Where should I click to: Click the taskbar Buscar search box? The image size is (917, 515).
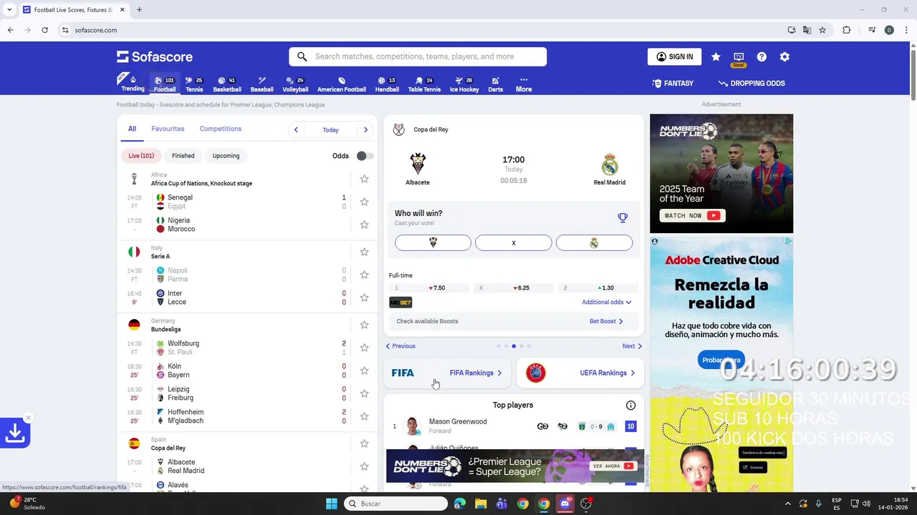pos(395,504)
